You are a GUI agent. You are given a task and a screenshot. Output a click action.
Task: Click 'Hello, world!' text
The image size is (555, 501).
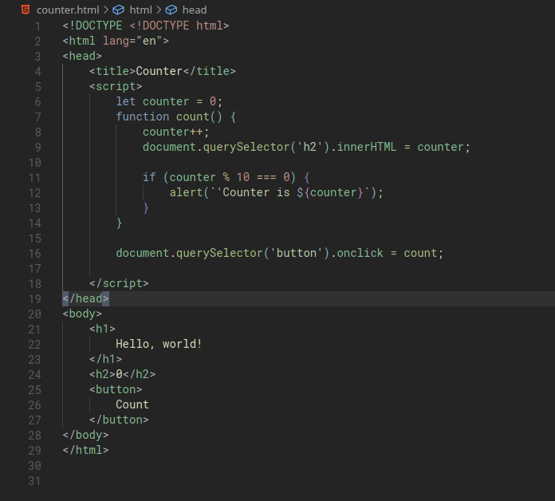(159, 344)
